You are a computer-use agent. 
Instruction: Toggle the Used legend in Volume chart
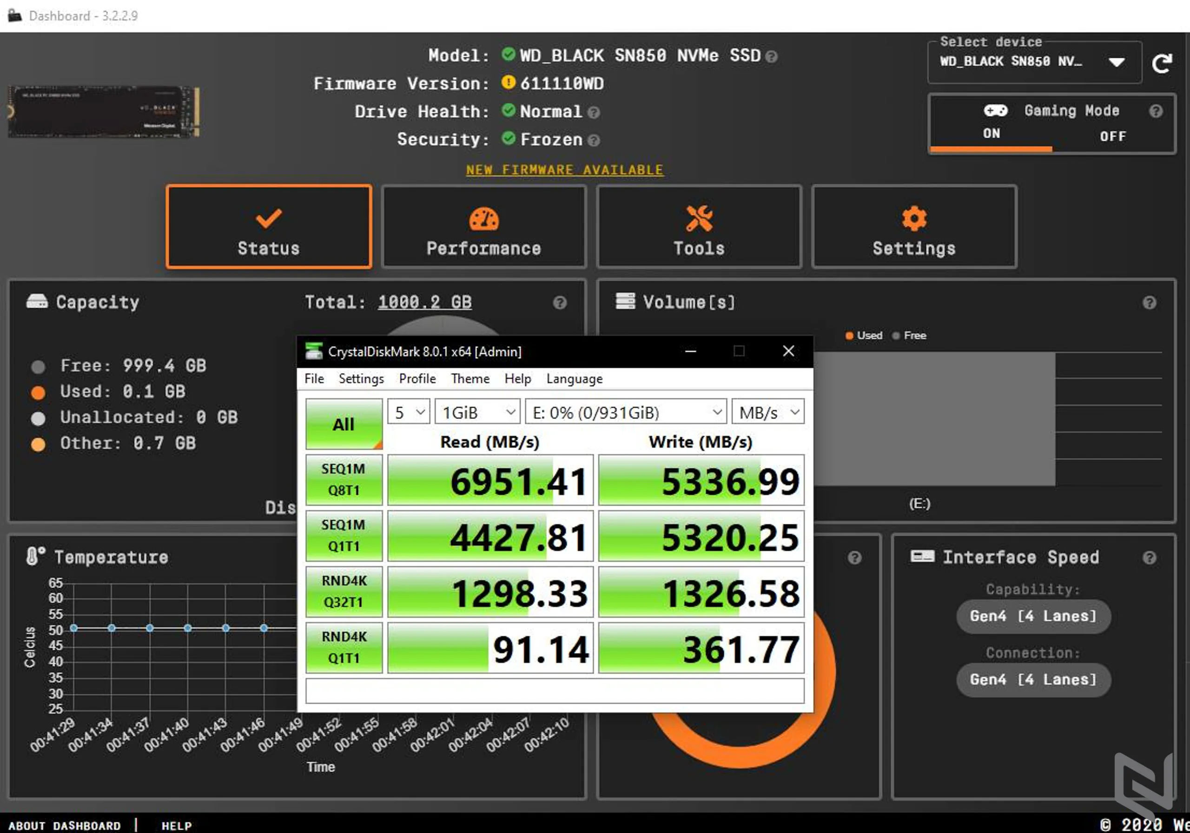(x=864, y=336)
